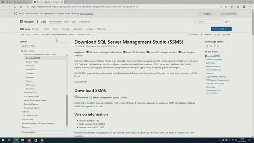254x143 pixels.
Task: Open Windows Start menu
Action: [x=3, y=140]
